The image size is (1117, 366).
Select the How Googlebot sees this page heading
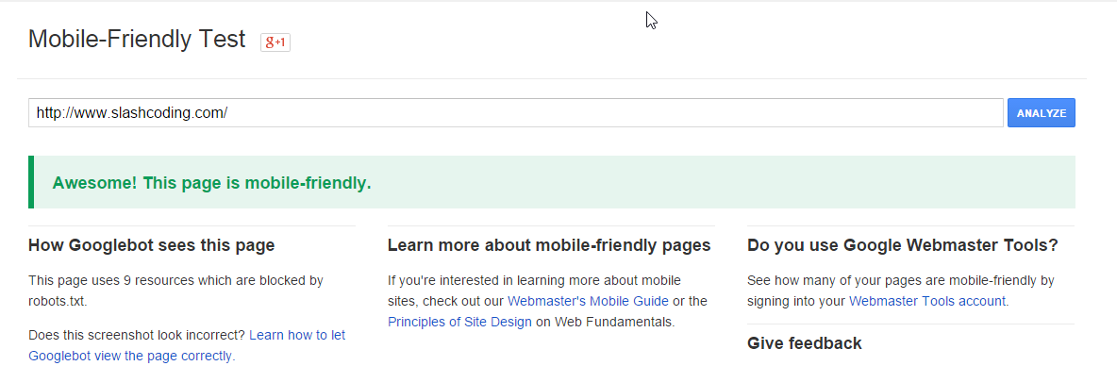tap(151, 245)
